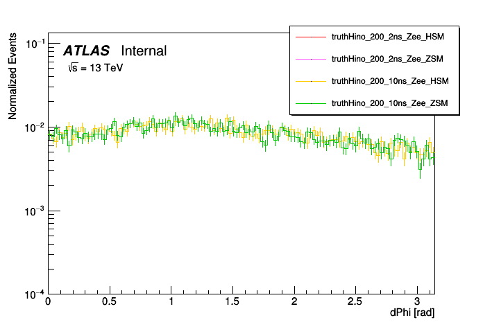Viewport: 483px width, 327px height.
Task: Select the x-axis tick label 2
Action: pyautogui.click(x=294, y=301)
